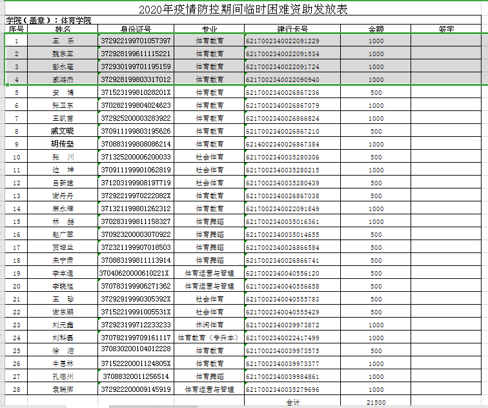
Task: Select card number cell 6217002340035279696
Action: (x=282, y=389)
